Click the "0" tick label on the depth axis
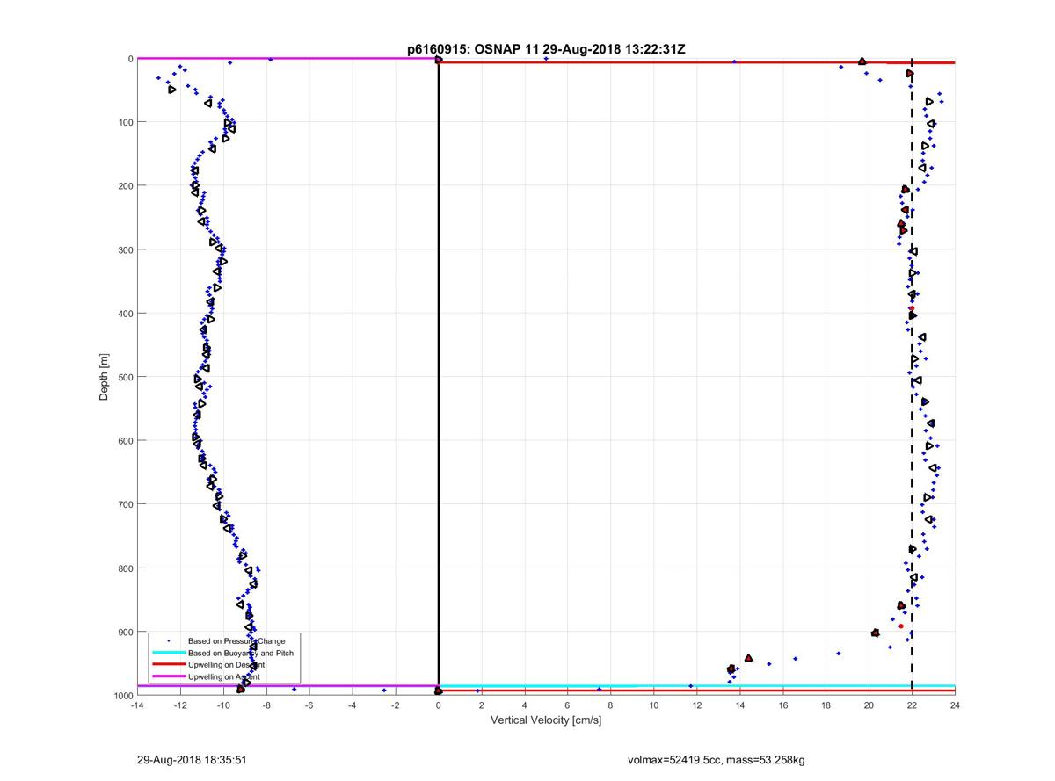The image size is (1055, 781). click(x=130, y=59)
